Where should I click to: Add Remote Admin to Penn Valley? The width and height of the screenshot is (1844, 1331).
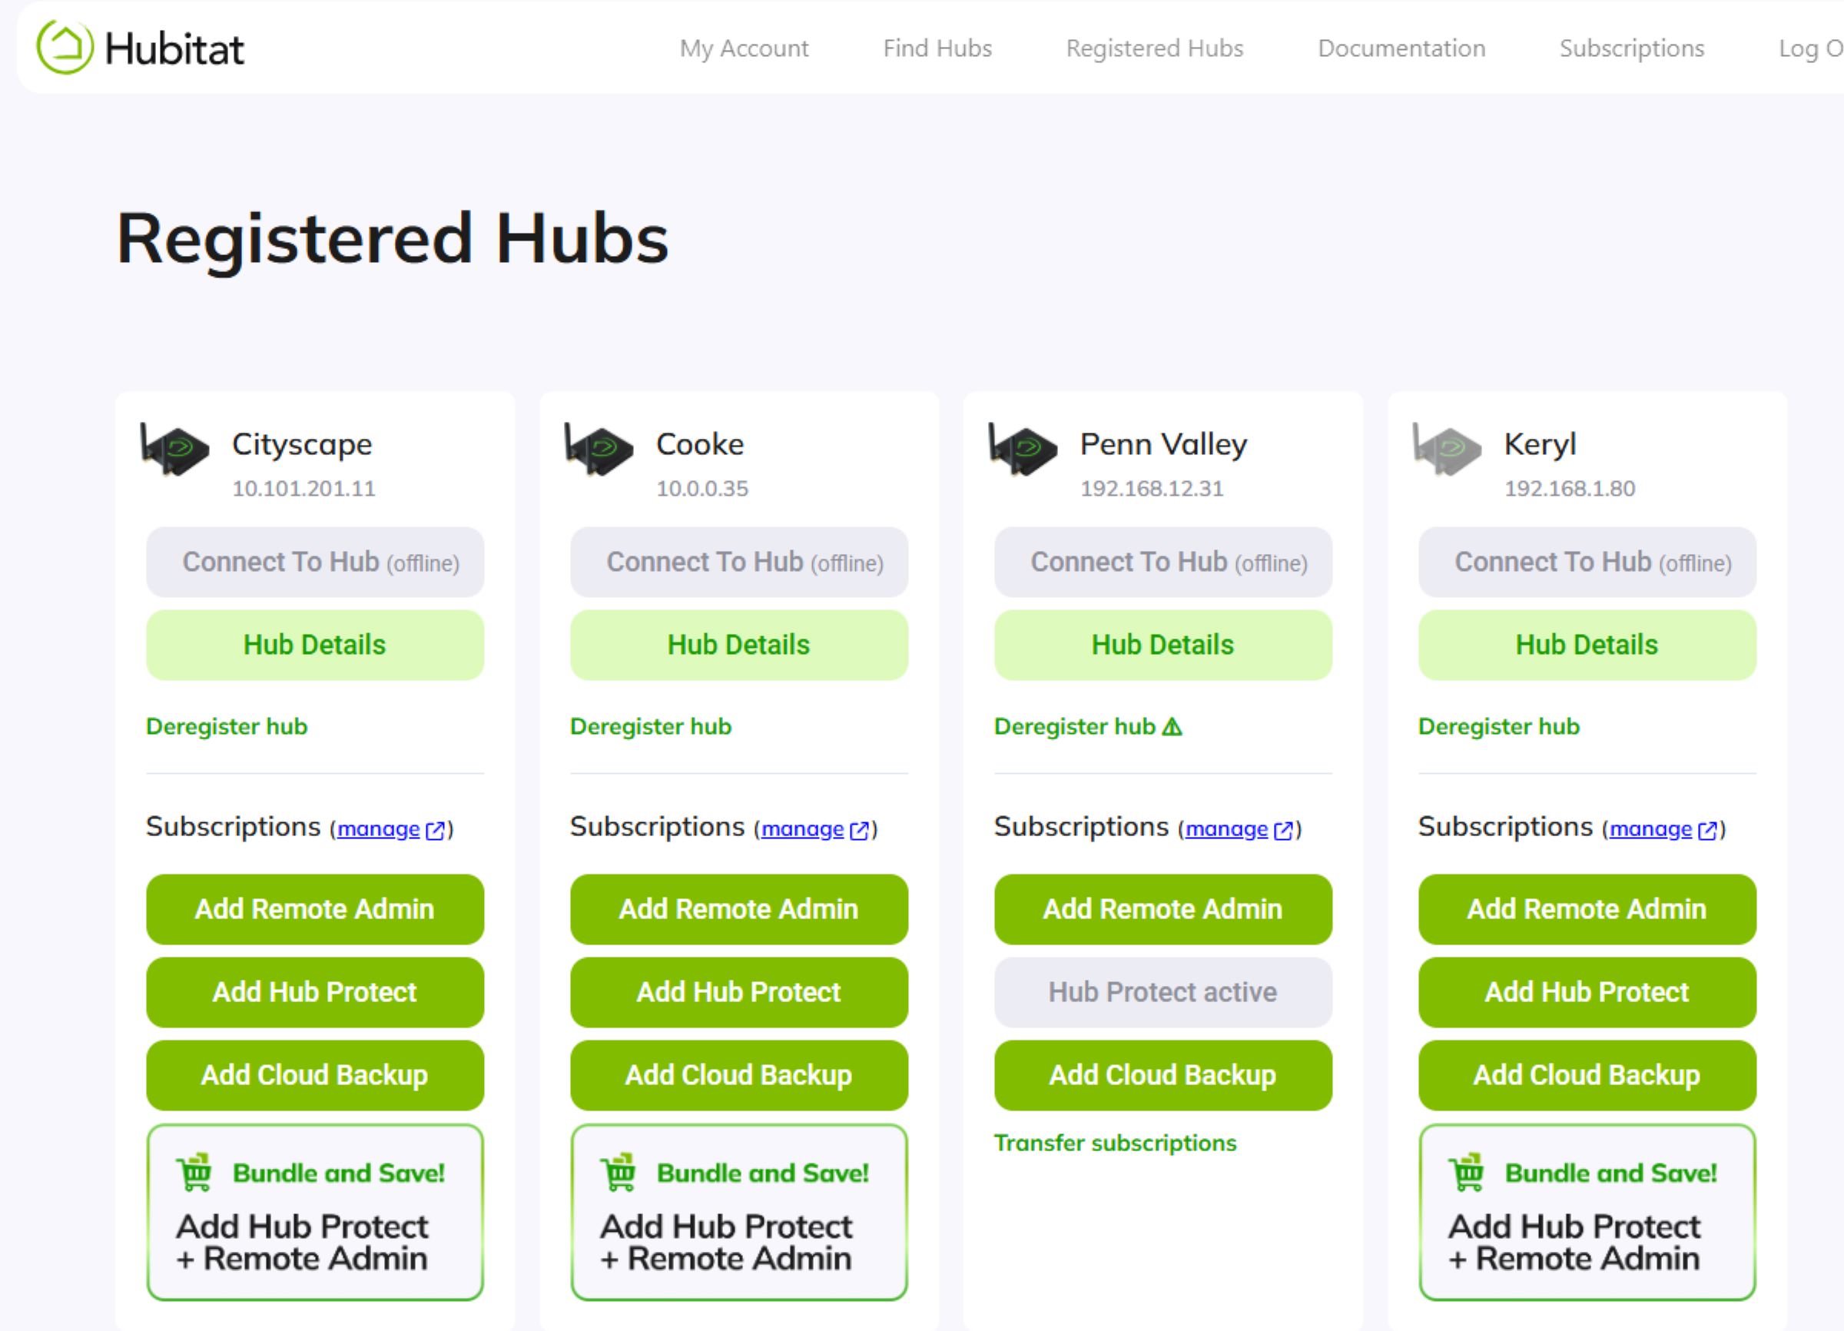(1162, 909)
